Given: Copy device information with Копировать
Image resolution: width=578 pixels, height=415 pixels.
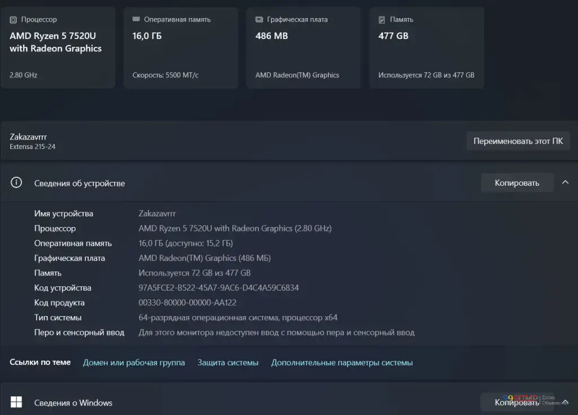Looking at the screenshot, I should coord(517,182).
